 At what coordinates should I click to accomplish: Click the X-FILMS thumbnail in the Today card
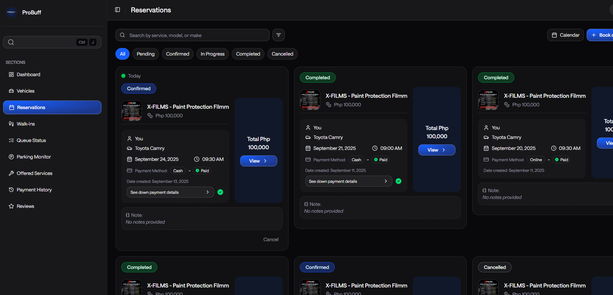[x=132, y=111]
